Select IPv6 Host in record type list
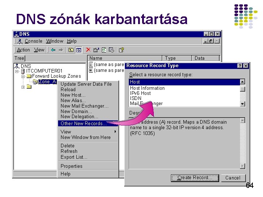Viewport: 263px width, 197px height. pos(140,93)
